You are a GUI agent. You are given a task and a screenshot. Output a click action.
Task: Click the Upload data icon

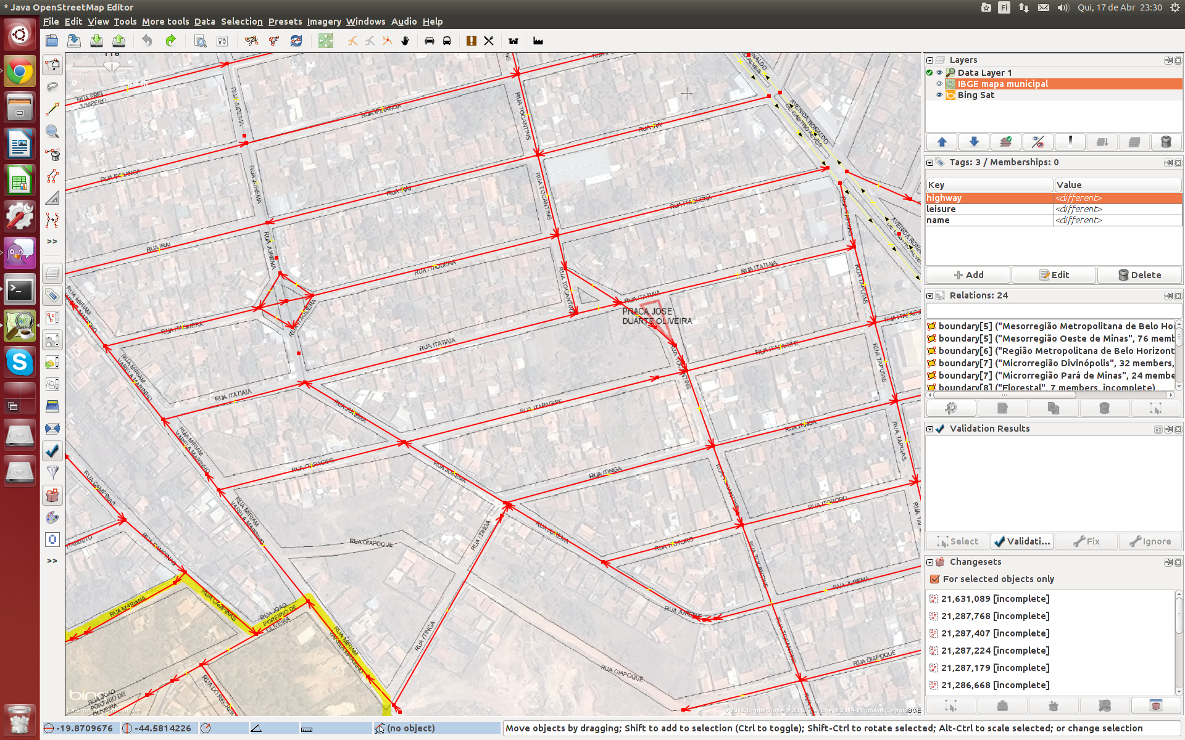point(118,41)
